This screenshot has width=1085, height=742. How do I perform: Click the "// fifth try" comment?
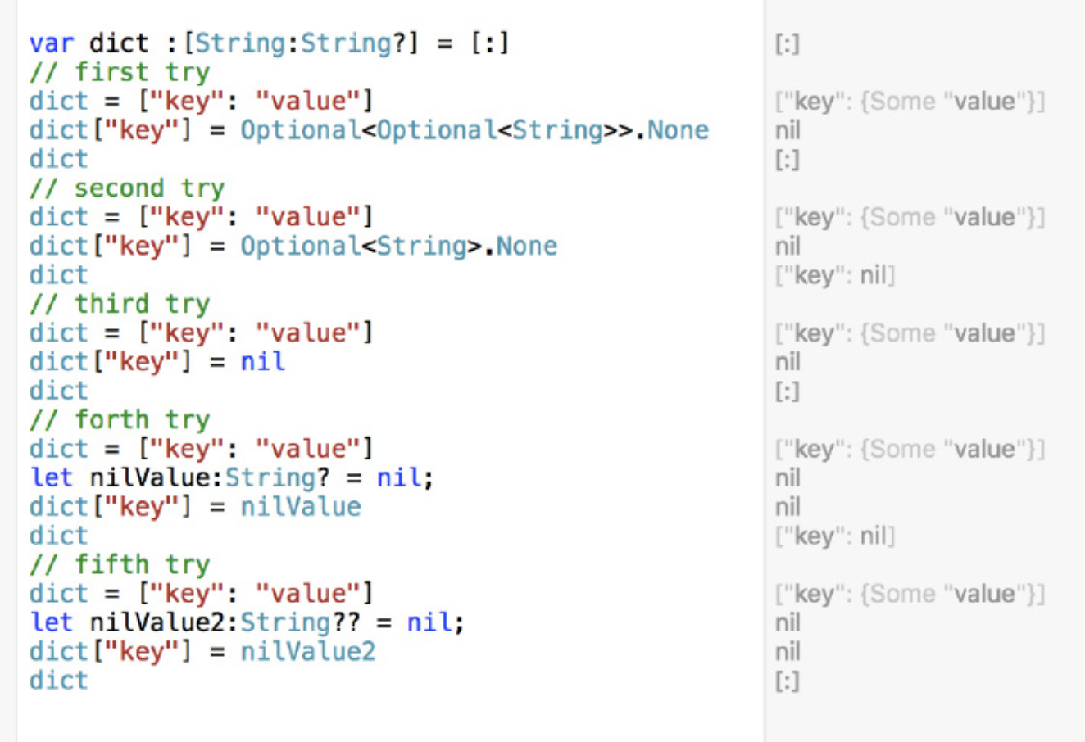[120, 564]
